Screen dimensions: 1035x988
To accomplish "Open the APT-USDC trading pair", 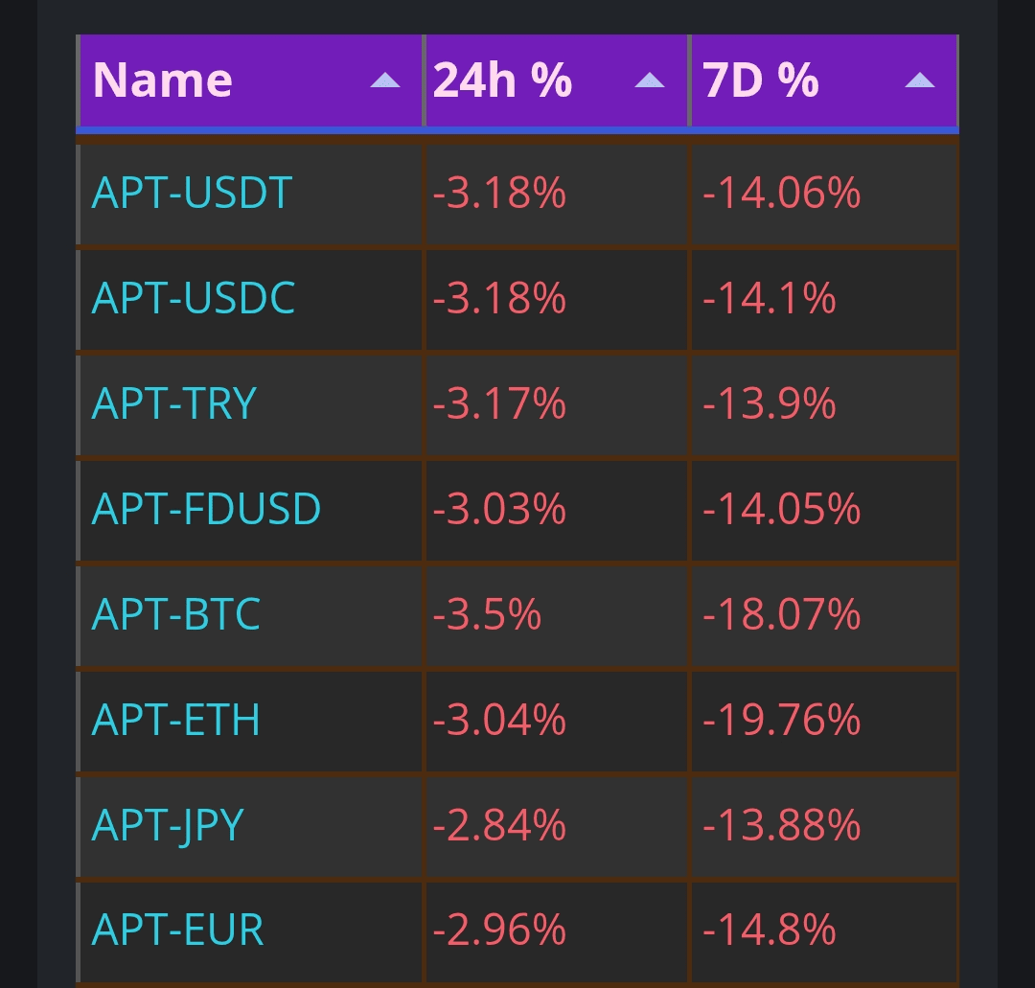I will (193, 298).
